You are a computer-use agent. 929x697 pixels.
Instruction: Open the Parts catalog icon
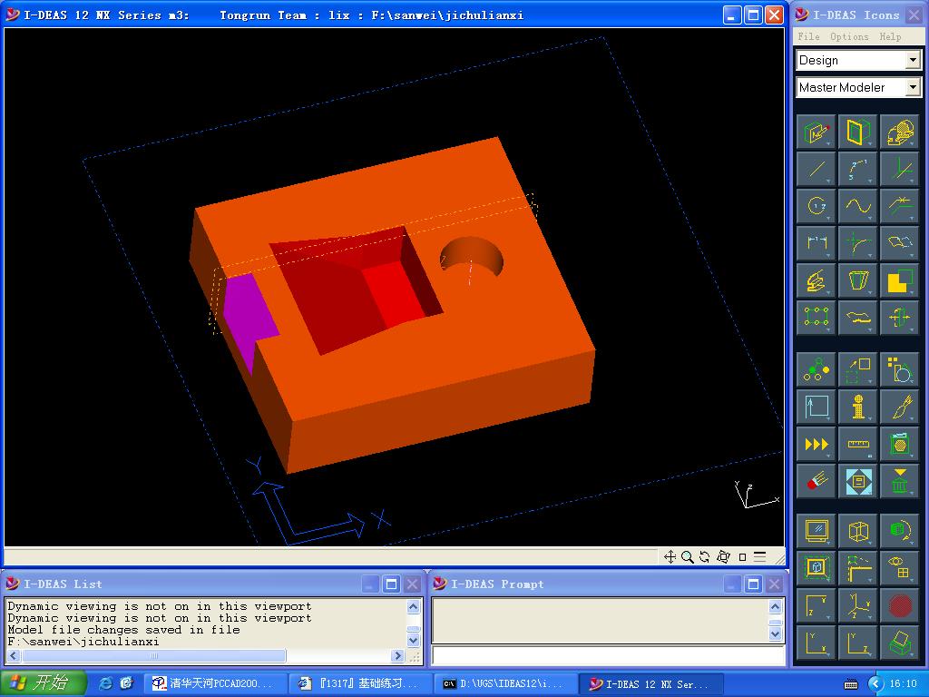click(899, 132)
